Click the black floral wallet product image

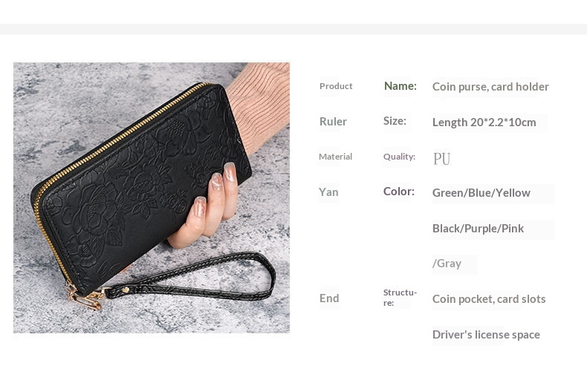(x=152, y=197)
